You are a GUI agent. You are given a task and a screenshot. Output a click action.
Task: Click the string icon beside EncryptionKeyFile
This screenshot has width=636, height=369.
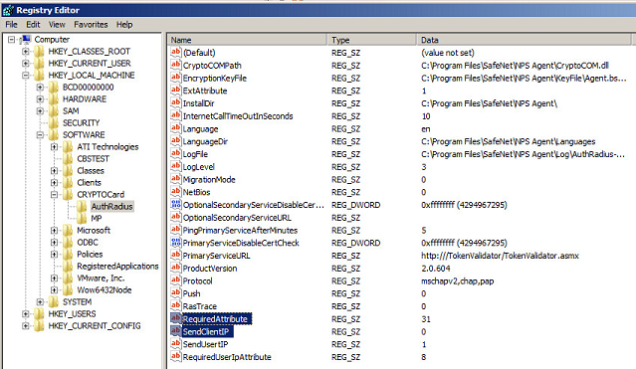(175, 77)
